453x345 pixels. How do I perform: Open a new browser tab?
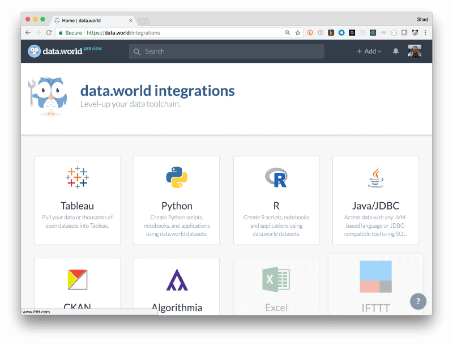(144, 21)
